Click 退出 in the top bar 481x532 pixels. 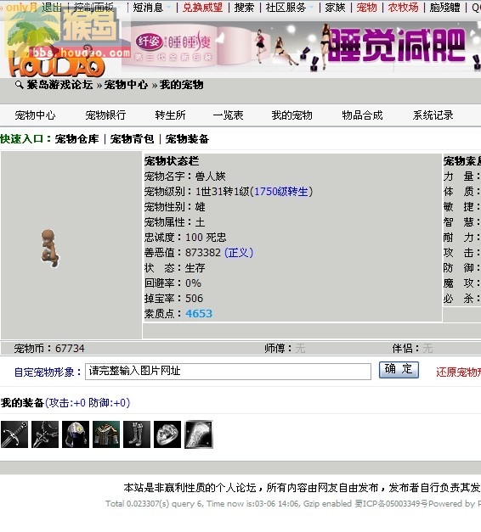[x=52, y=8]
